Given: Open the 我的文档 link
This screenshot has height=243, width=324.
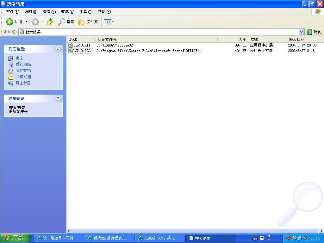Looking at the screenshot, I should (23, 71).
